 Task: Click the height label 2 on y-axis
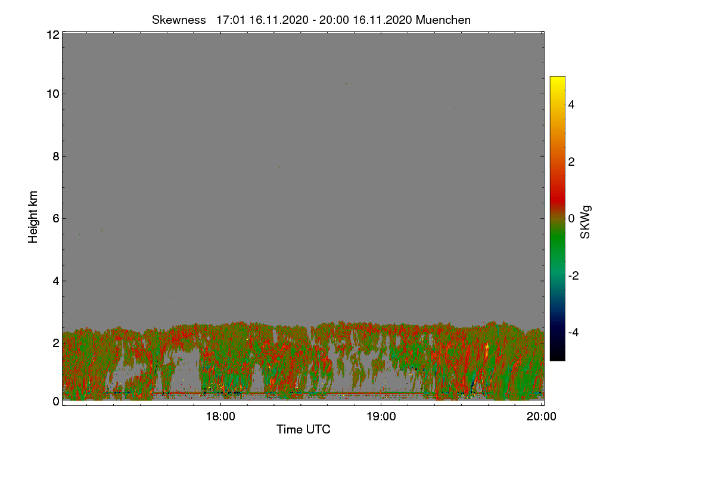coord(56,343)
